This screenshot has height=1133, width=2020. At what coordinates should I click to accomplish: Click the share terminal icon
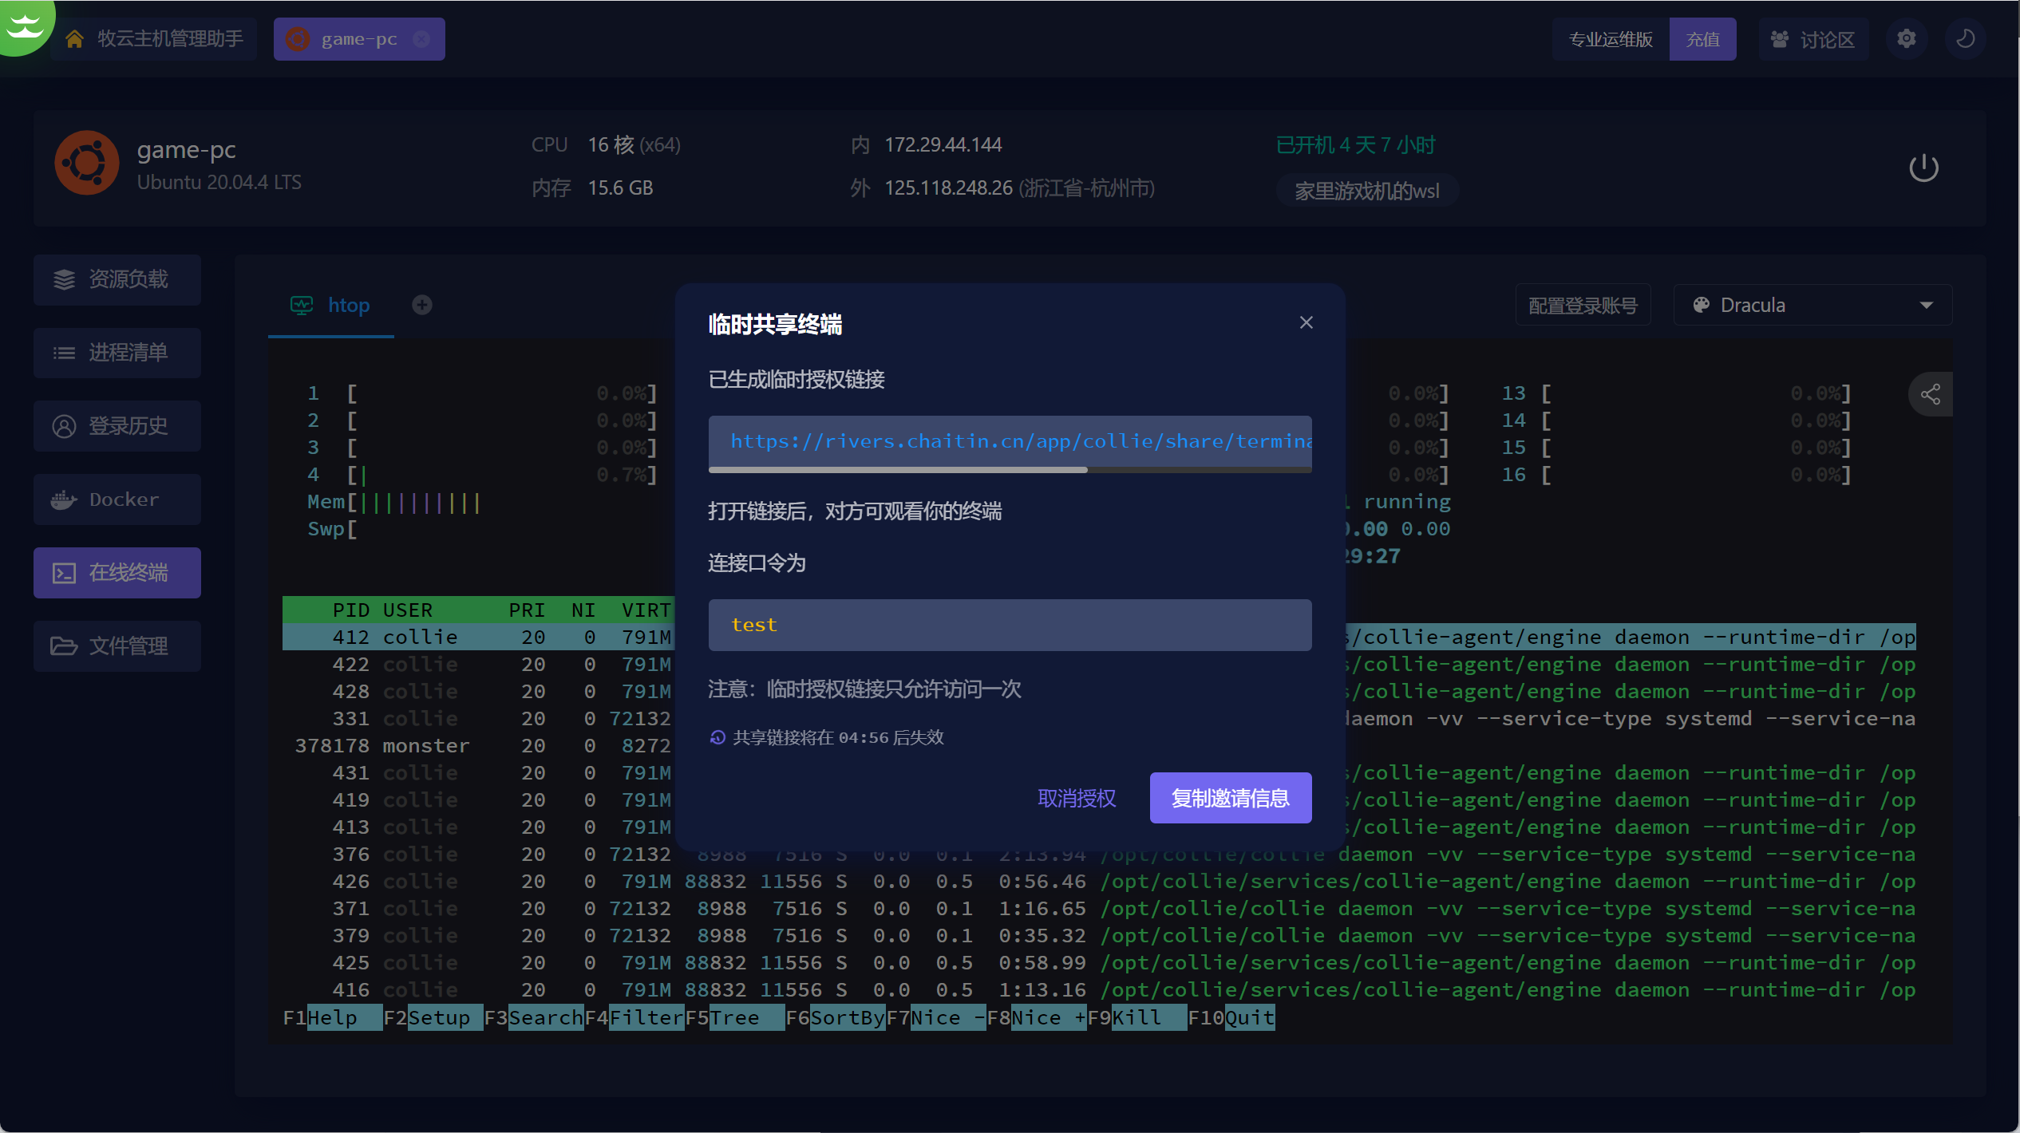(x=1931, y=394)
